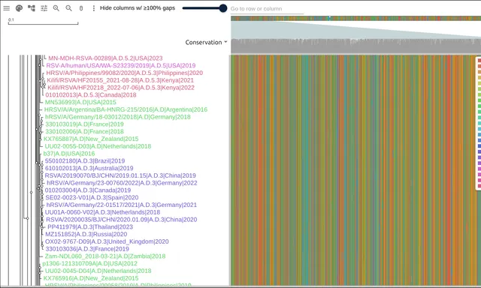Select Kilifi/RSVA/HF20218_2022-07-06 Kenya 2022 label
481x288 pixels.
pyautogui.click(x=121, y=88)
